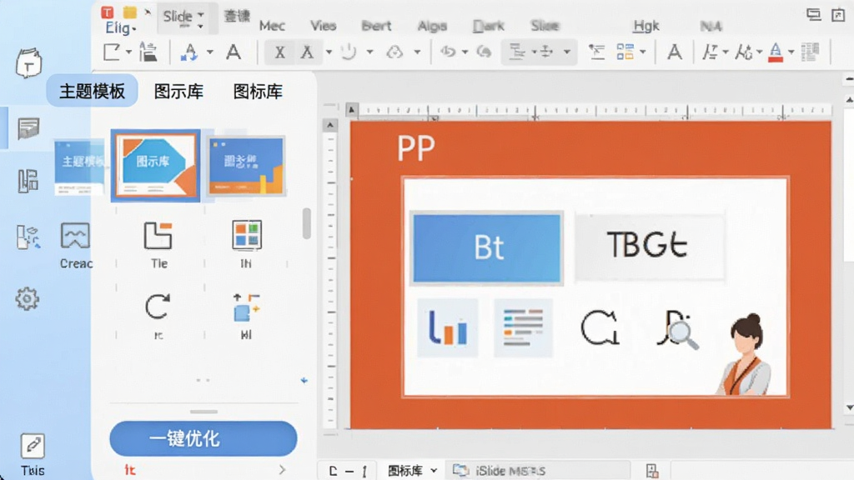Click the indent text icon
Screen dimensions: 854x480
(x=597, y=52)
